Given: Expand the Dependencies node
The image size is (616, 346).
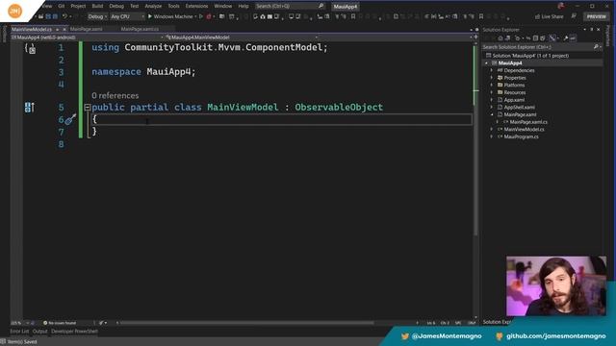Looking at the screenshot, I should pos(492,70).
